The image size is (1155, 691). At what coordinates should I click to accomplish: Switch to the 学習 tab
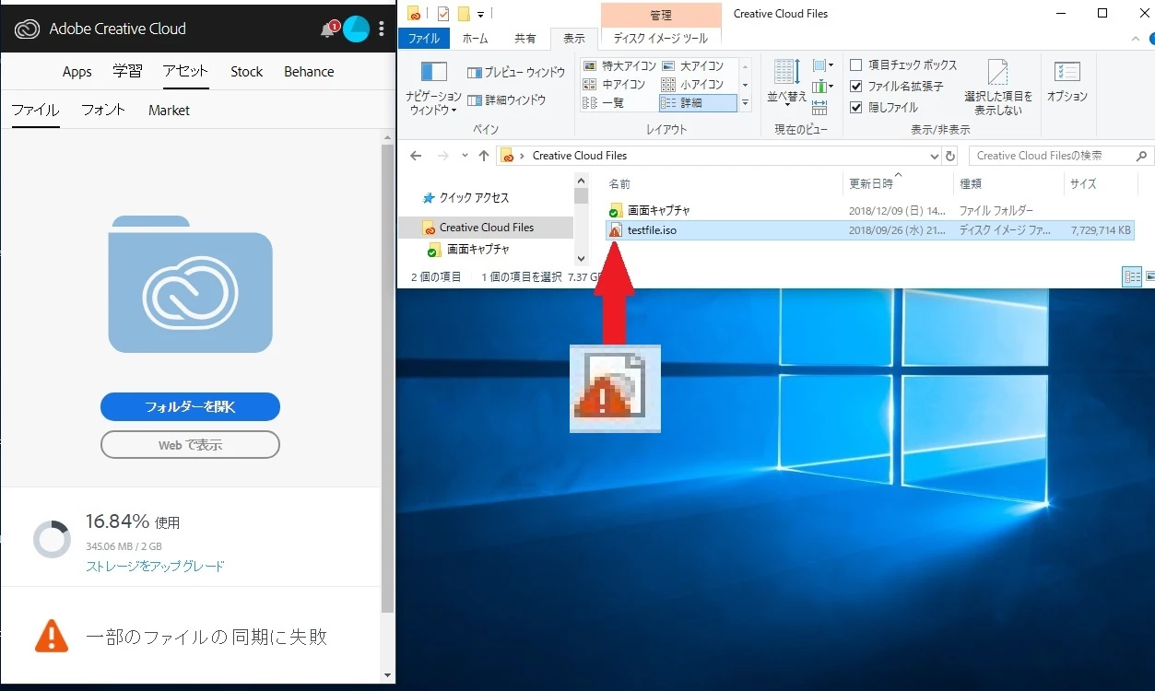click(127, 72)
